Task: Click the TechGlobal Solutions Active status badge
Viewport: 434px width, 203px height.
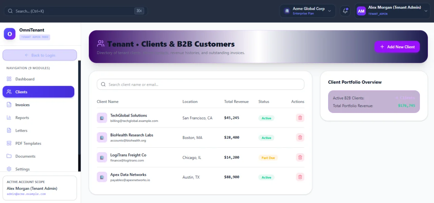Action: (x=267, y=118)
